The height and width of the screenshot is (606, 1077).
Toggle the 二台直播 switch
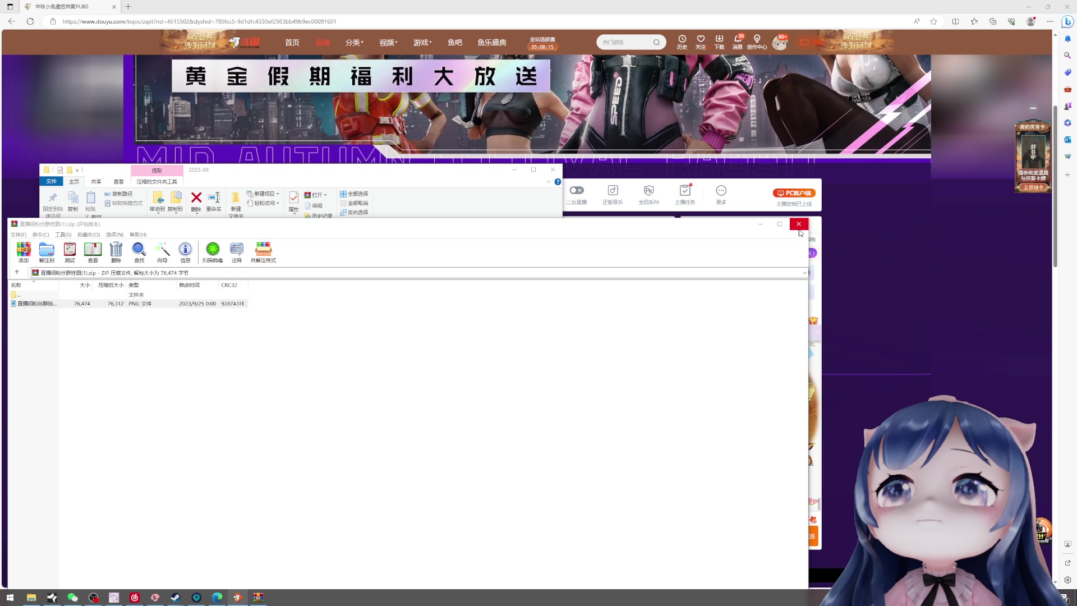(577, 190)
